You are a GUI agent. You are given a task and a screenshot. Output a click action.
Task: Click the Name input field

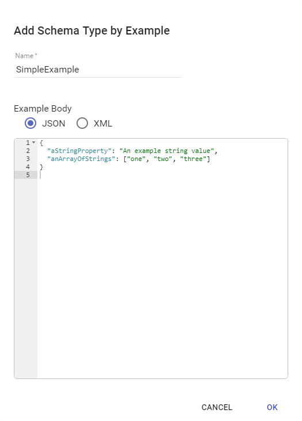[98, 70]
